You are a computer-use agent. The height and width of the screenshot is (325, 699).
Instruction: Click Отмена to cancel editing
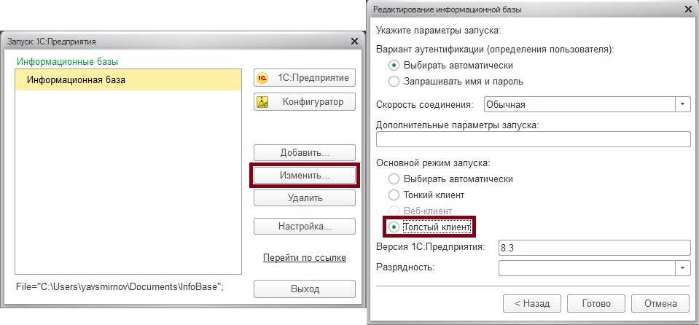(660, 304)
